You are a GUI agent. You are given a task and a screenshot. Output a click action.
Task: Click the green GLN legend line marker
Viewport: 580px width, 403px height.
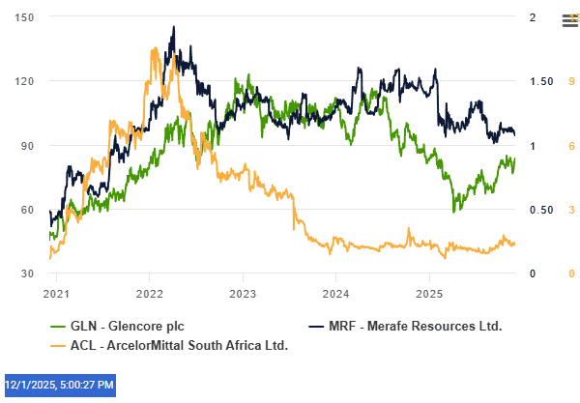point(56,326)
